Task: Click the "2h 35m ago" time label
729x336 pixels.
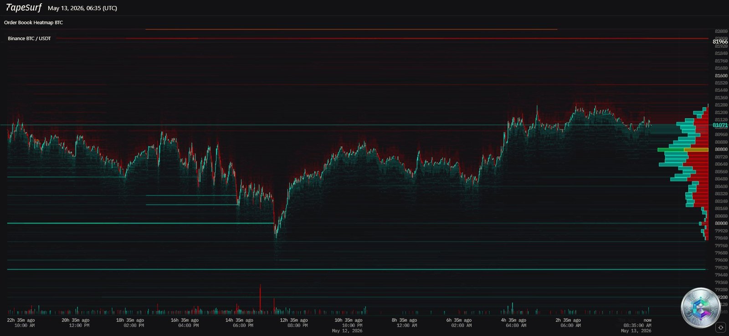Action: 568,320
